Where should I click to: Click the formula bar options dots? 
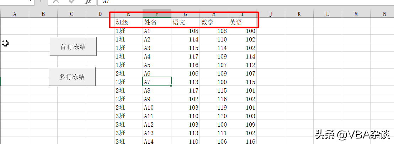pos(41,1)
